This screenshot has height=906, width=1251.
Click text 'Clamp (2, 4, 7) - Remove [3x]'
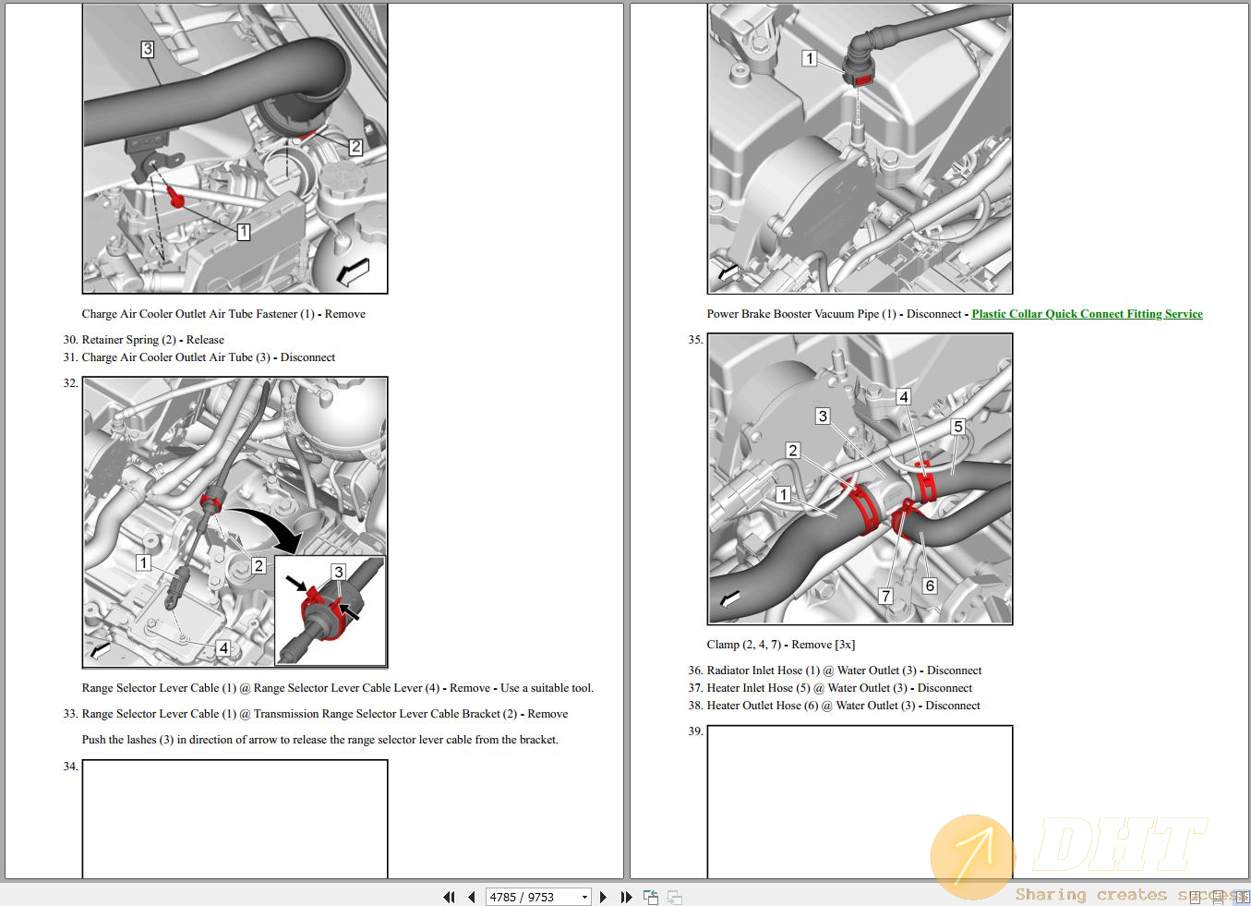[x=781, y=645]
